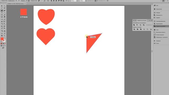Reset default fill and stroke
Viewport: 169px width, 95px height.
tap(1, 41)
